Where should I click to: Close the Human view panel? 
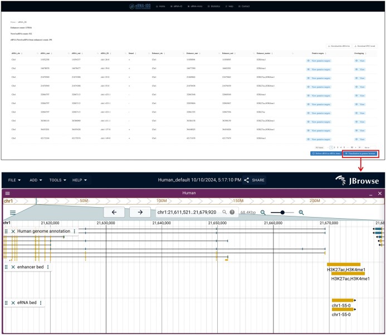(x=380, y=193)
